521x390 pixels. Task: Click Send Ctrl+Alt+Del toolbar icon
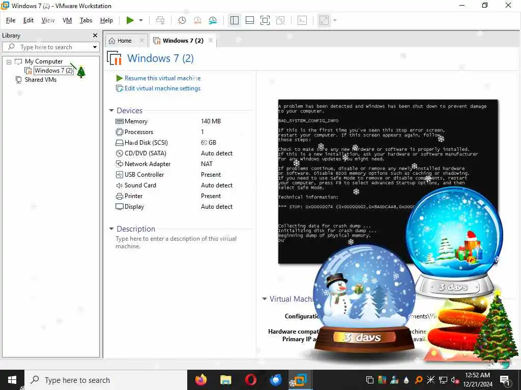tap(160, 20)
